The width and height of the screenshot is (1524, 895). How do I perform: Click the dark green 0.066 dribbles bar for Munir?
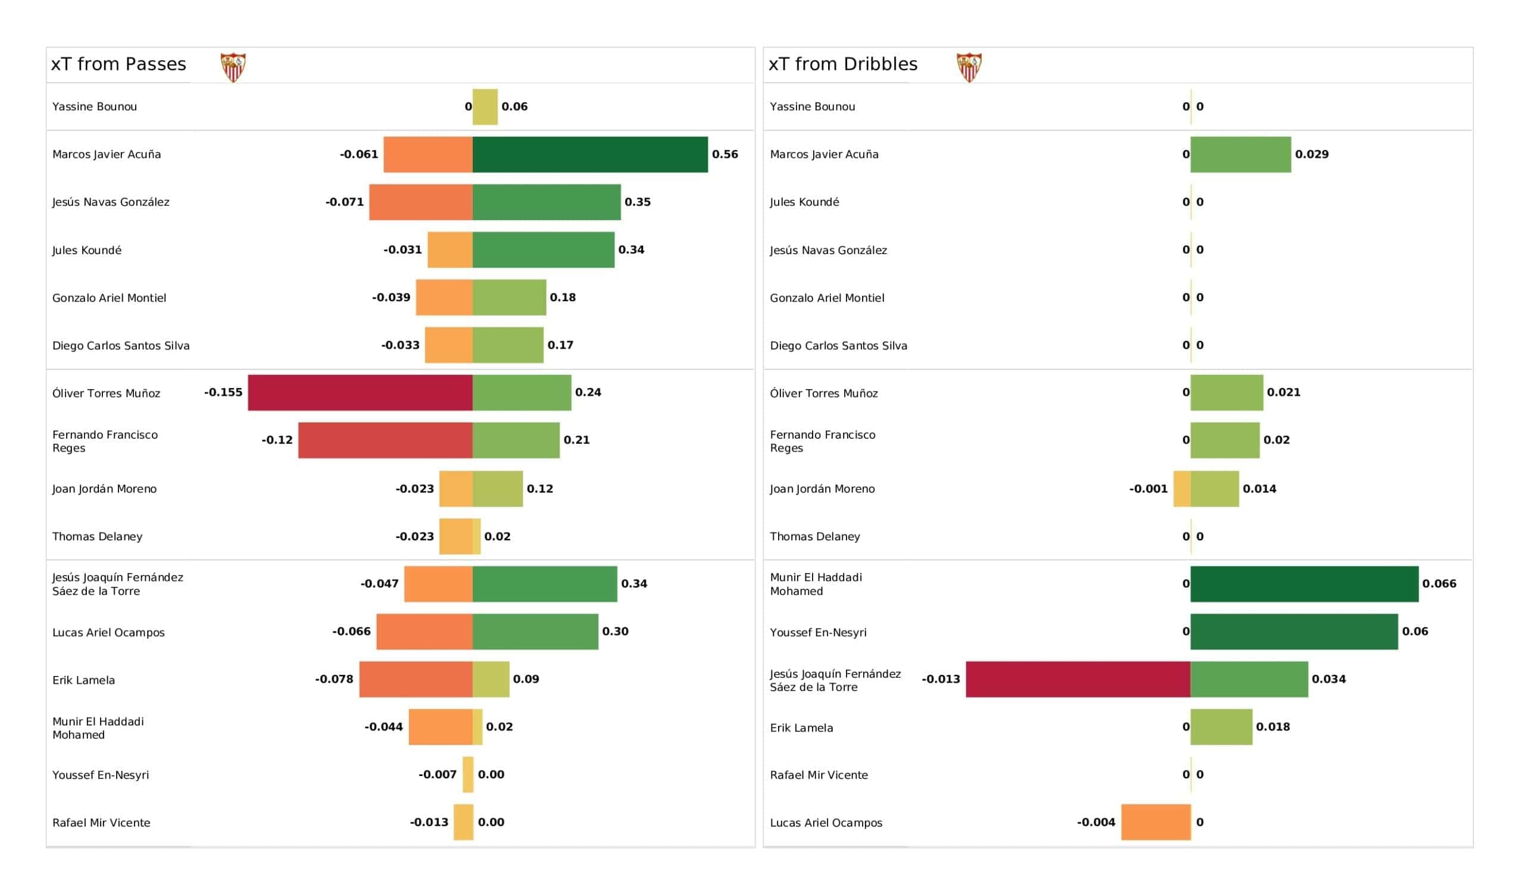[1304, 584]
